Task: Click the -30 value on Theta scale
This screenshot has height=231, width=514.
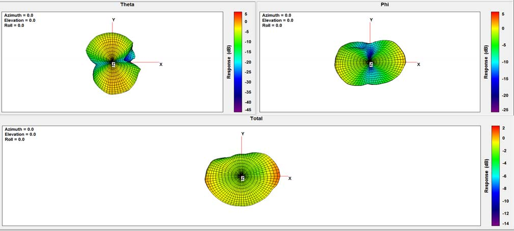Action: click(247, 82)
